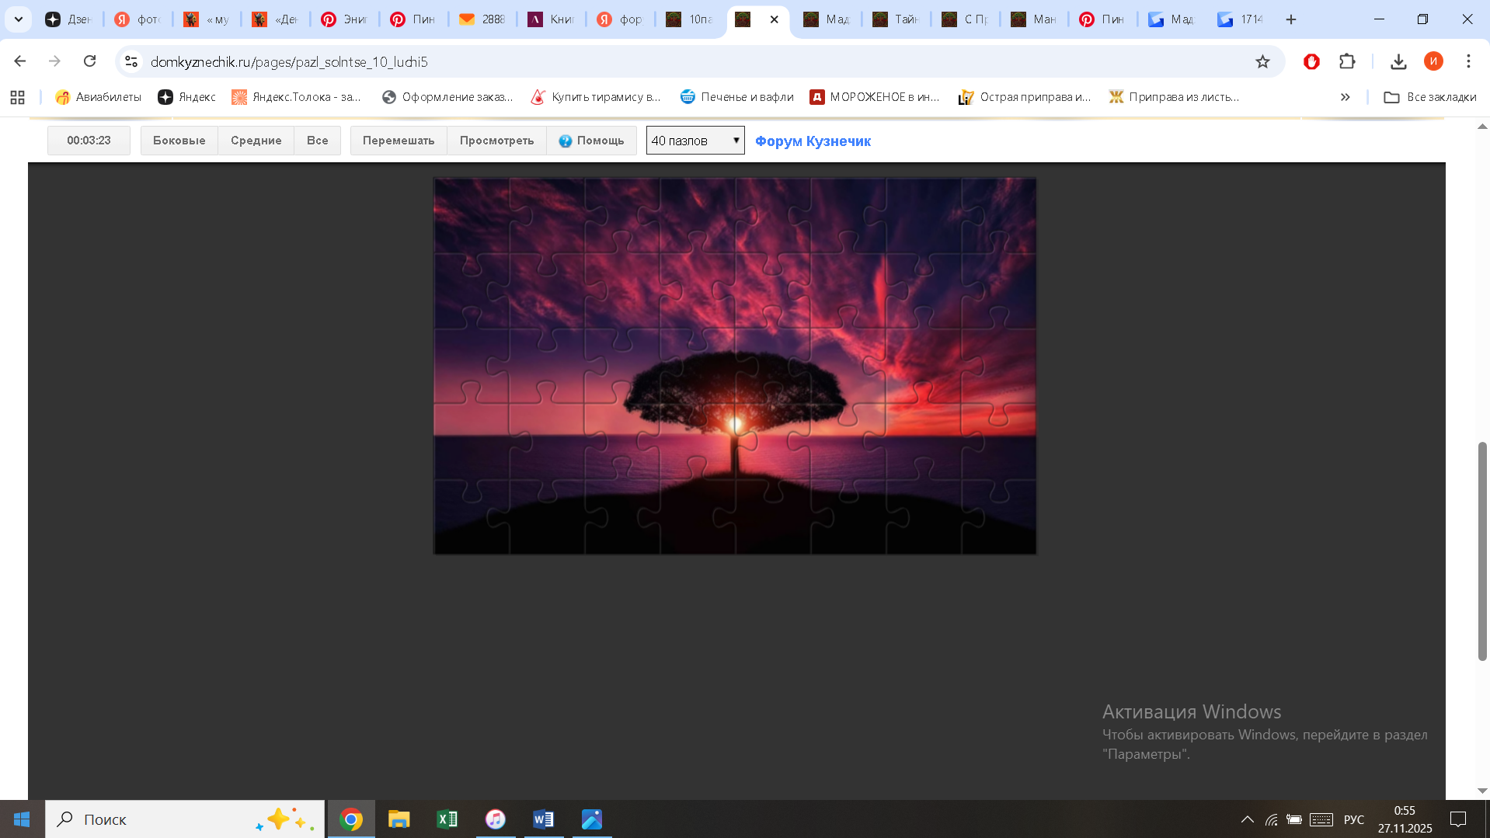Viewport: 1490px width, 838px height.
Task: Open the Windows notification center
Action: pos(1458,819)
